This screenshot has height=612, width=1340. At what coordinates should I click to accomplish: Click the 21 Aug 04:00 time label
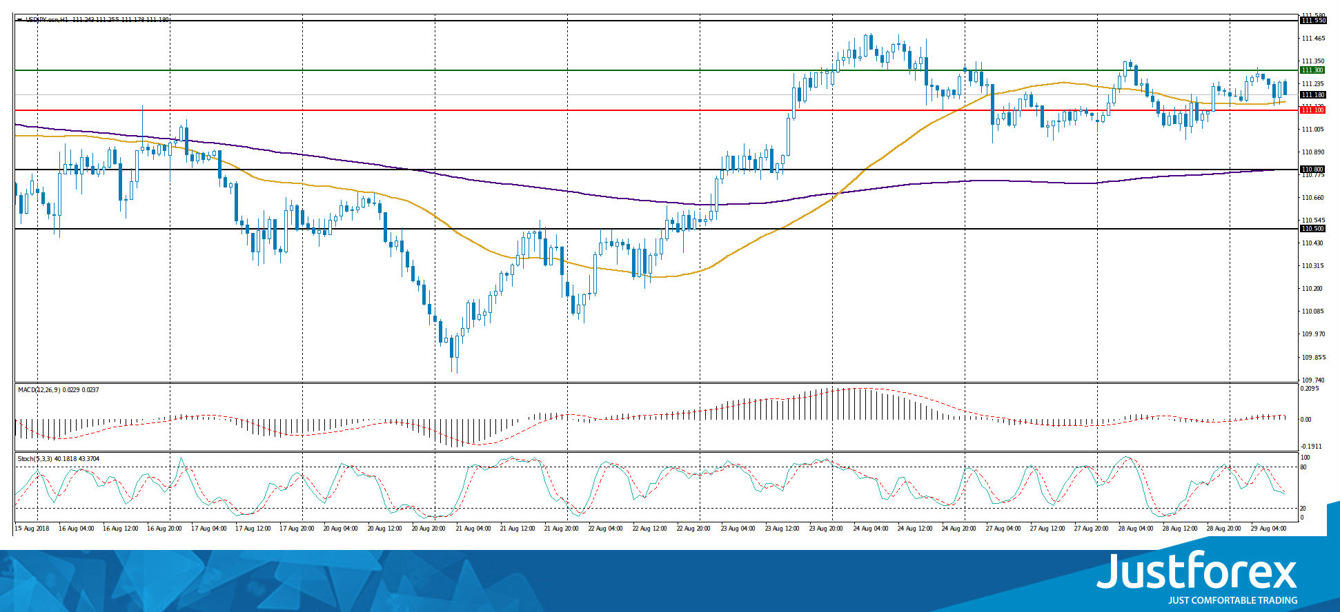coord(474,529)
